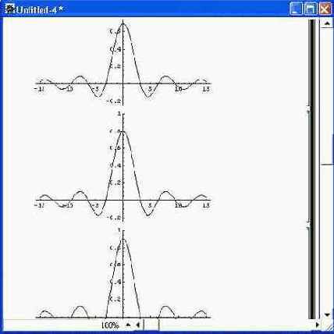The height and width of the screenshot is (334, 334).
Task: Click the small up arrow beside 100%
Action: pos(128,325)
